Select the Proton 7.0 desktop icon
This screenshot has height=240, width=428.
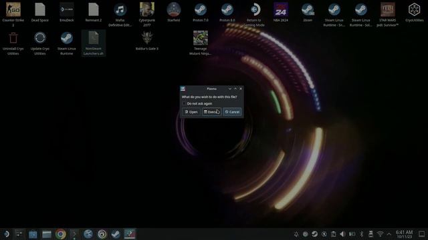point(201,10)
